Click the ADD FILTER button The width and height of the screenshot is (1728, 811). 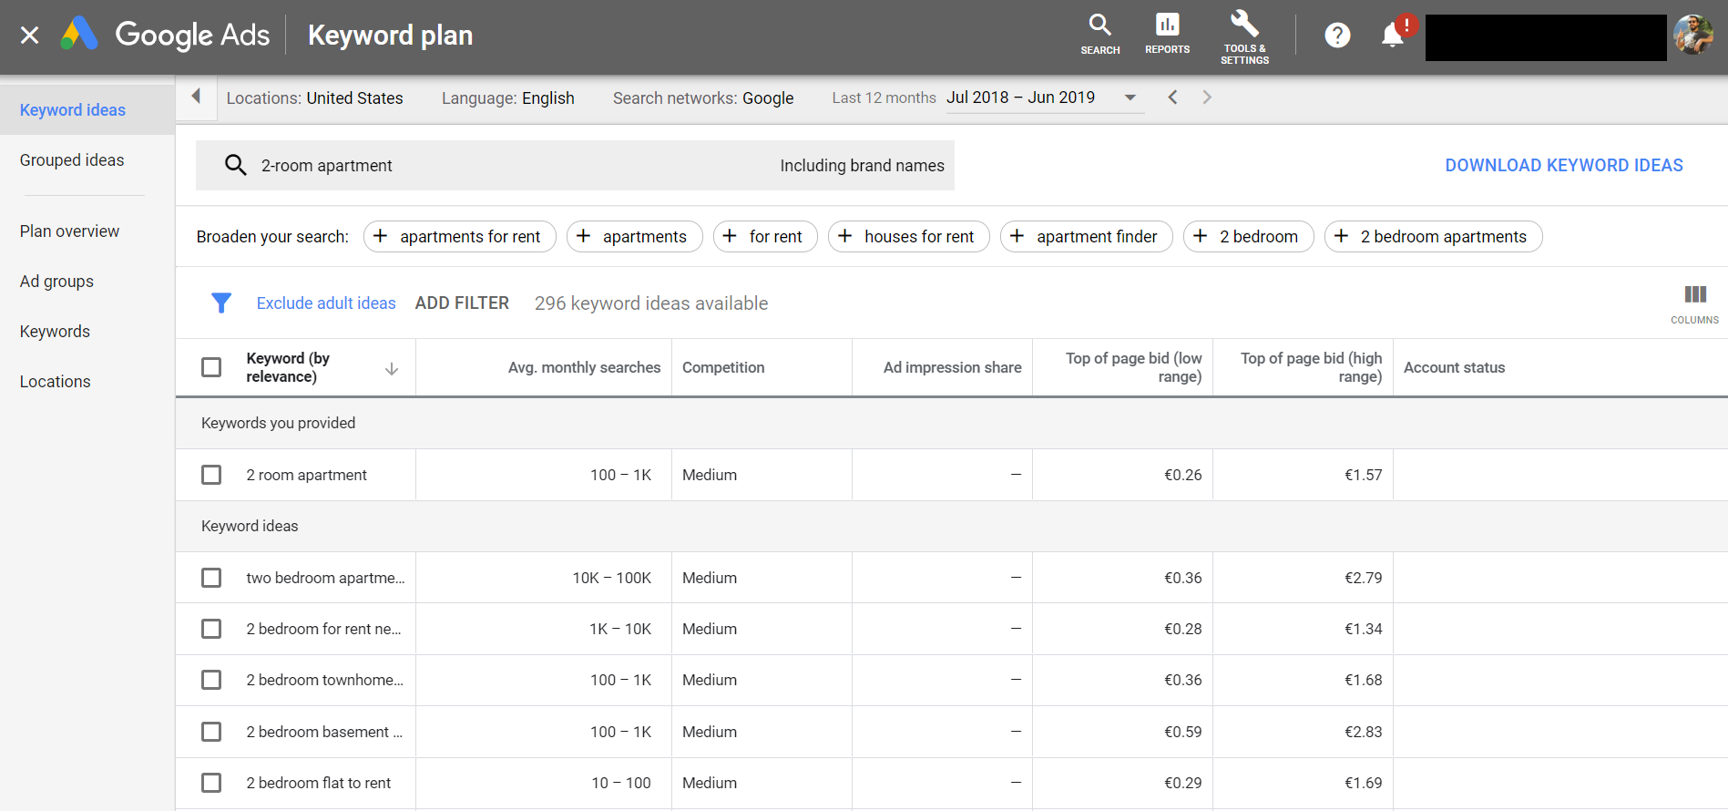click(x=462, y=303)
